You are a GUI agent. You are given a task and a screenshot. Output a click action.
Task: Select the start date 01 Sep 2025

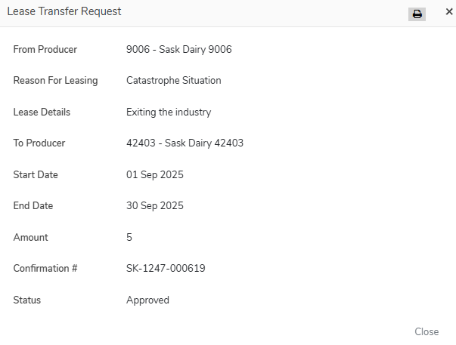(154, 175)
